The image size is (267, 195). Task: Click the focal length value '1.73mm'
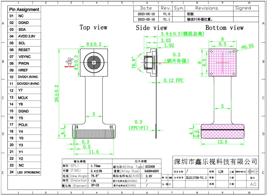click(95, 166)
